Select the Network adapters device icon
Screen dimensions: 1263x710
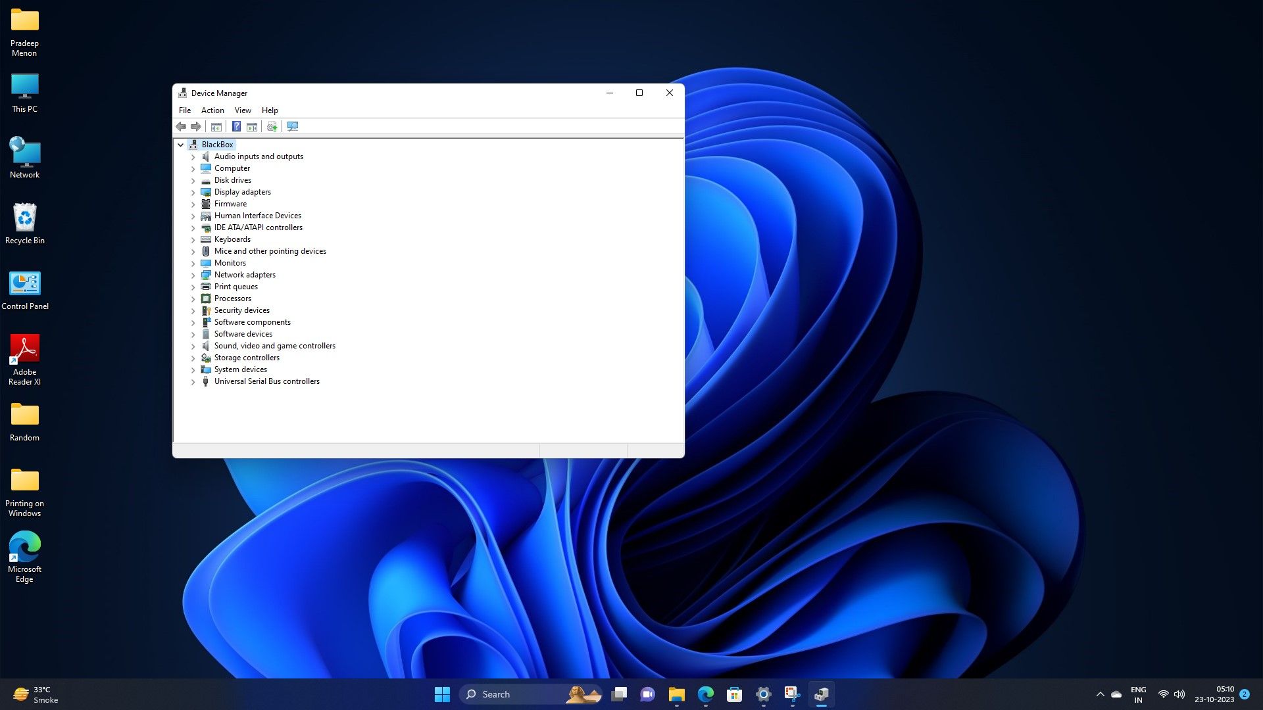tap(206, 275)
